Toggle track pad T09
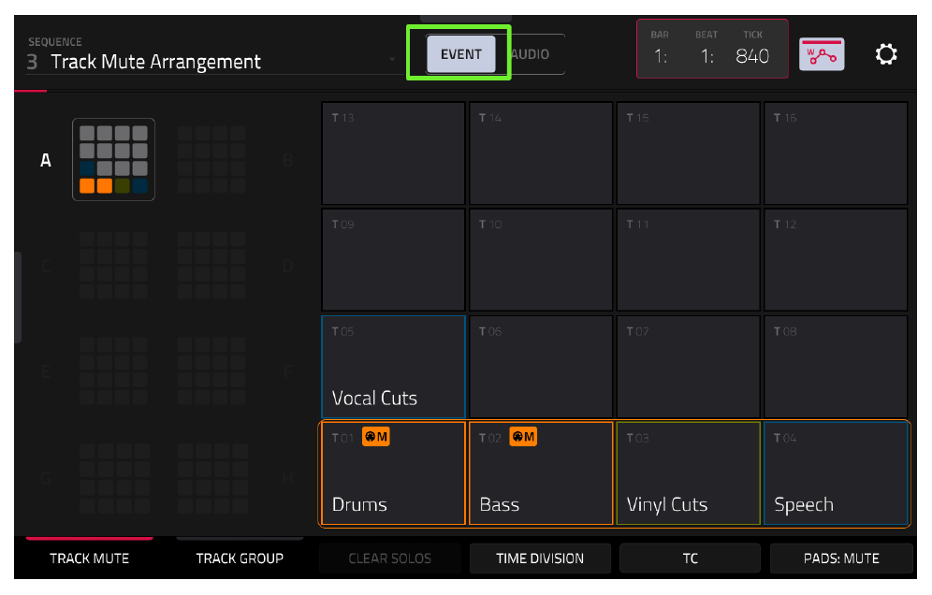Screen dimensions: 932x595 pyautogui.click(x=393, y=260)
